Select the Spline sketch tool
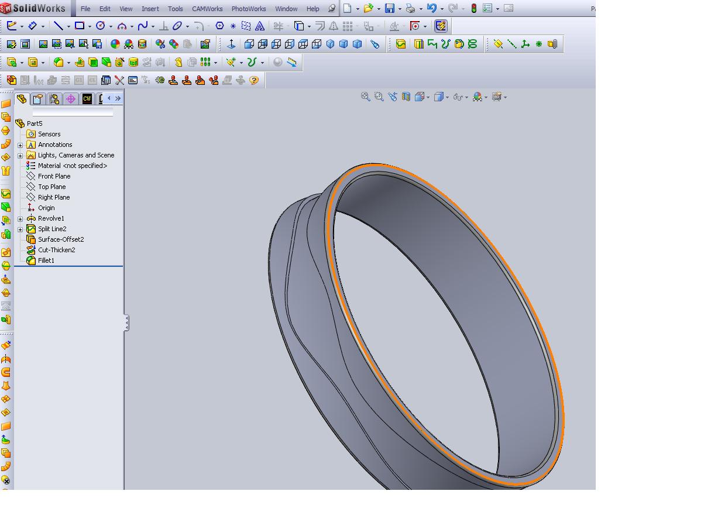Viewport: 711px width, 508px height. [143, 26]
